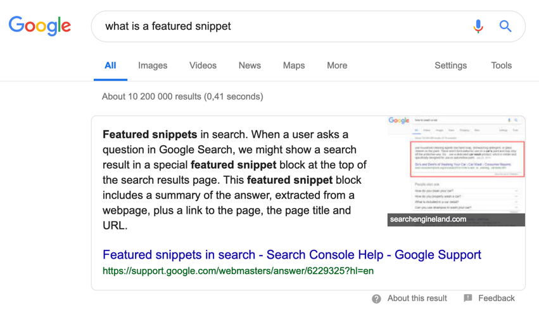This screenshot has width=539, height=317.
Task: Click the Feedback flag icon
Action: tap(468, 298)
